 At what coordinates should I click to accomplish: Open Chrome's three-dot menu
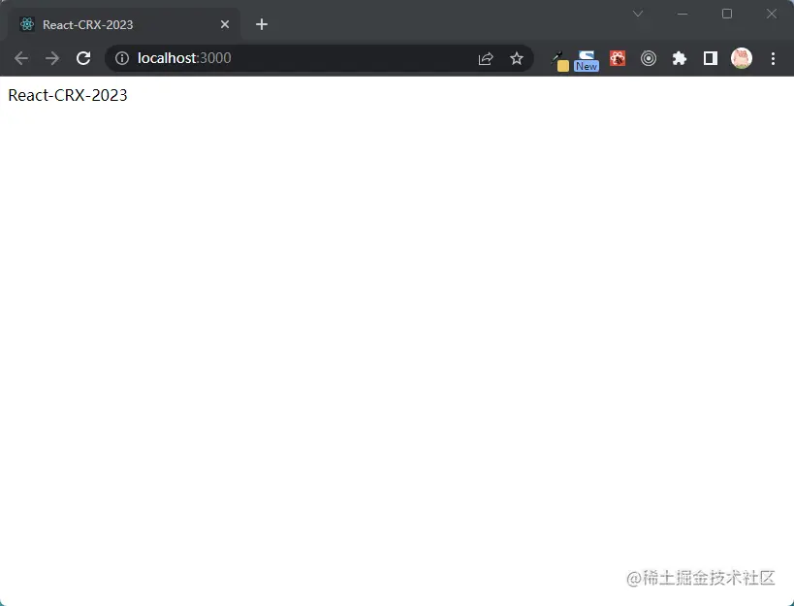[773, 58]
